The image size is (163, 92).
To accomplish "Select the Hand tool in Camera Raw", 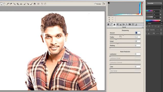I will click(x=4, y=4).
